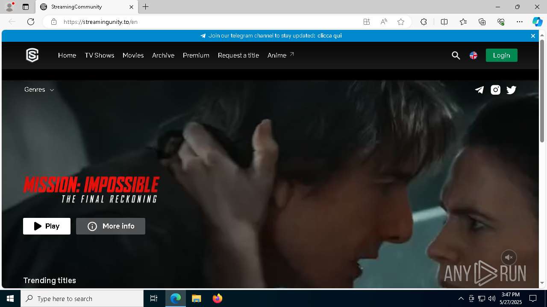547x307 pixels.
Task: Open File Explorer from taskbar
Action: coord(196,298)
